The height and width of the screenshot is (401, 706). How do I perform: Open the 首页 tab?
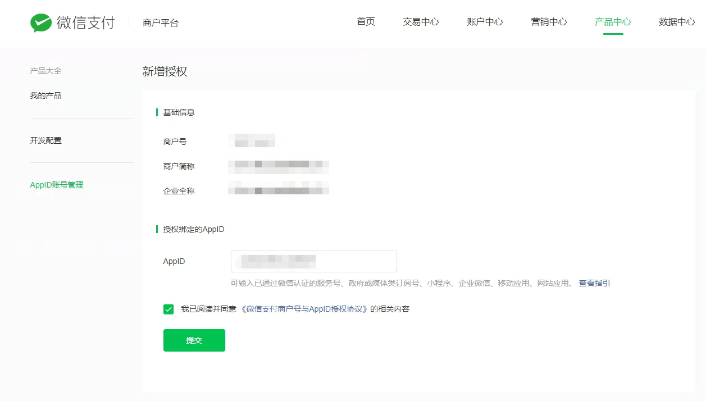pyautogui.click(x=366, y=22)
